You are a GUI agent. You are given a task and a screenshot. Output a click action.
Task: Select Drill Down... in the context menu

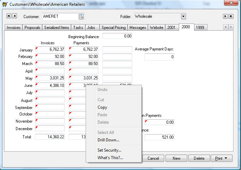coord(108,140)
